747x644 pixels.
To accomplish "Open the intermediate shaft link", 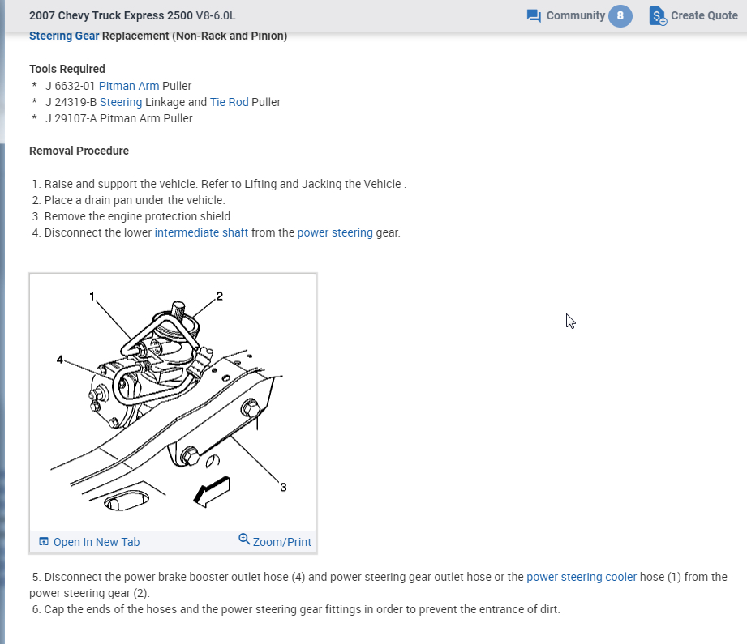I will [201, 232].
